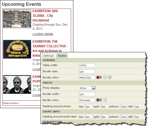Click the Upcoming Events heading
The width and height of the screenshot is (148, 126).
click(21, 4)
